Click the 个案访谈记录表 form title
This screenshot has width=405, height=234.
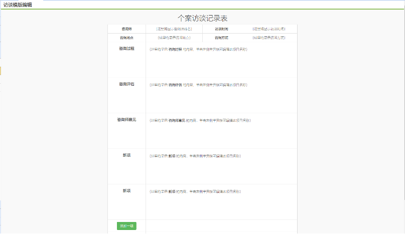202,18
